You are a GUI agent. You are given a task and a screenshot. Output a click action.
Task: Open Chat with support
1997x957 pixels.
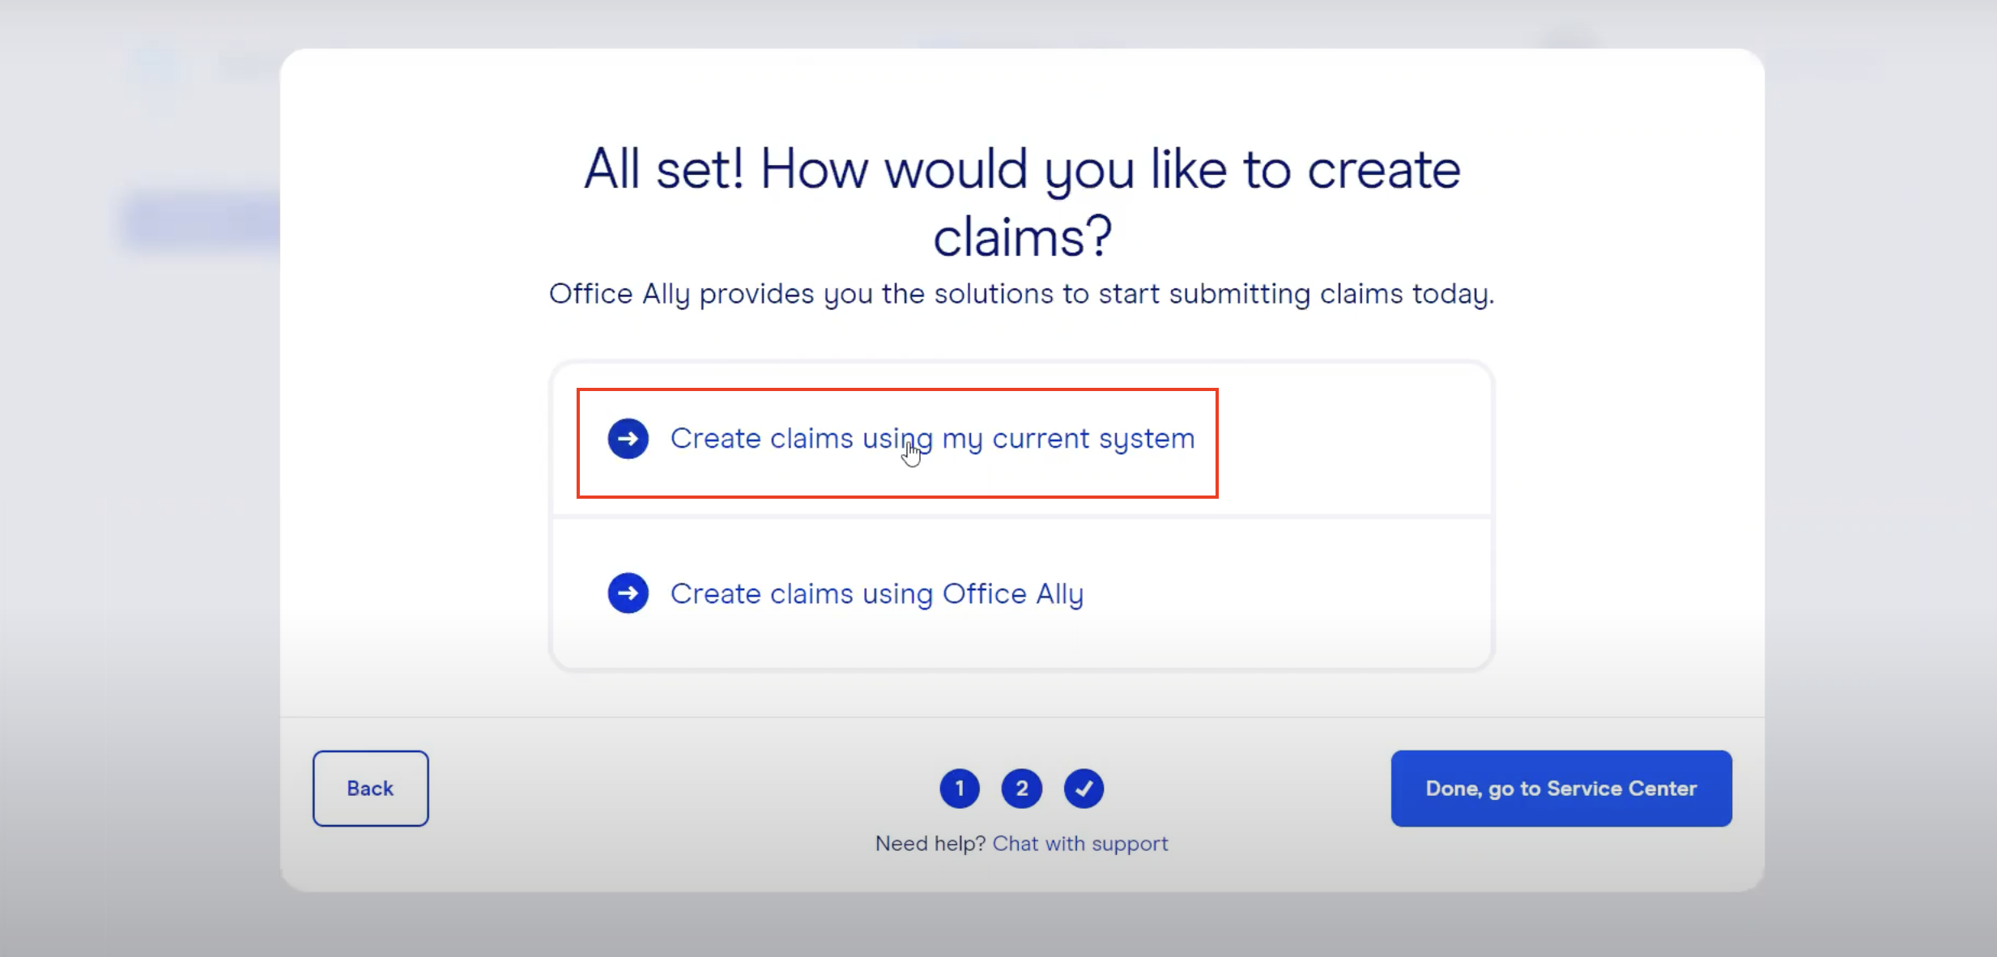pyautogui.click(x=1080, y=843)
